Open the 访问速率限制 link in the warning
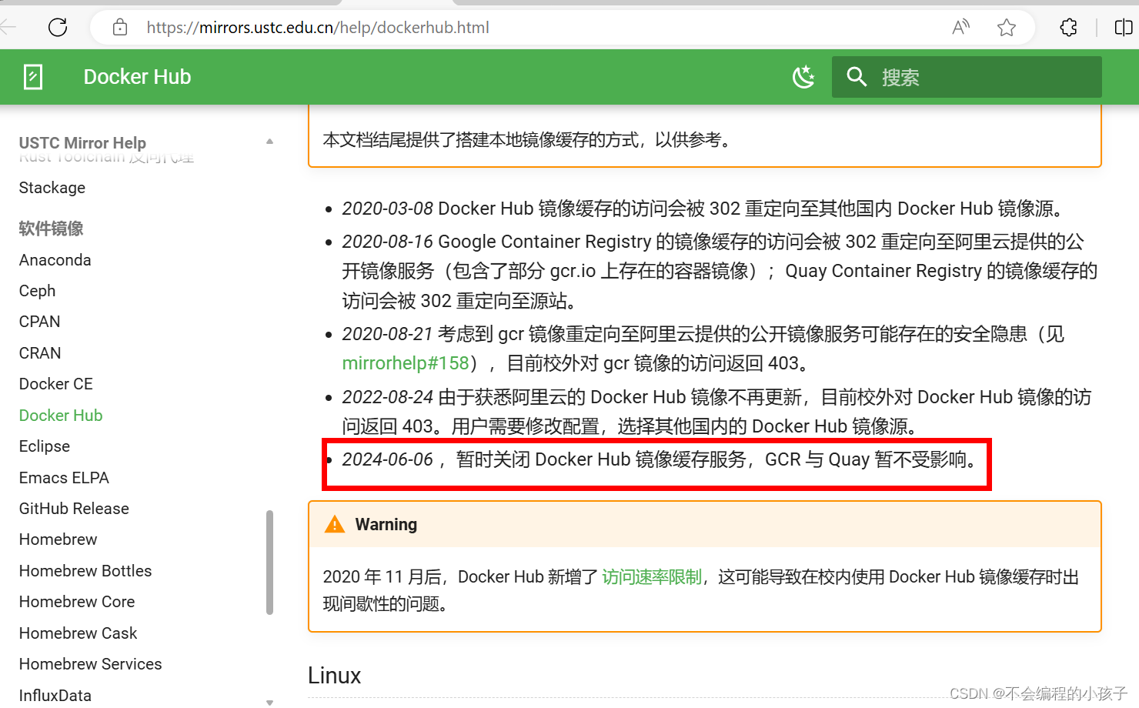Image resolution: width=1139 pixels, height=708 pixels. pos(651,576)
